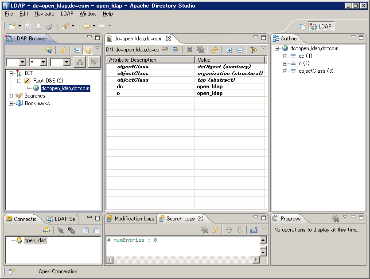This screenshot has height=279, width=370.
Task: Show older search log with up arrow
Action: coord(229,230)
